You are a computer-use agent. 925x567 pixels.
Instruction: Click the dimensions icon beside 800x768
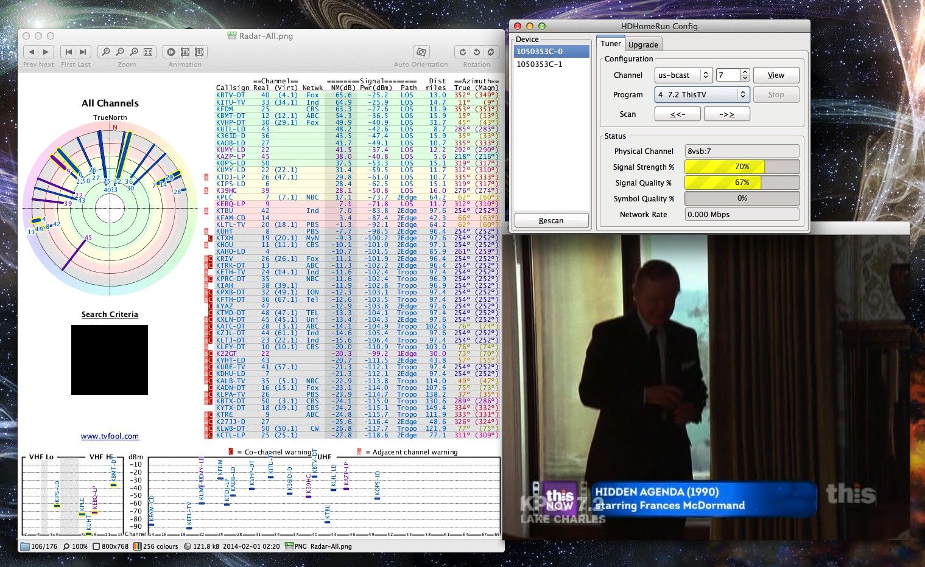coord(96,546)
